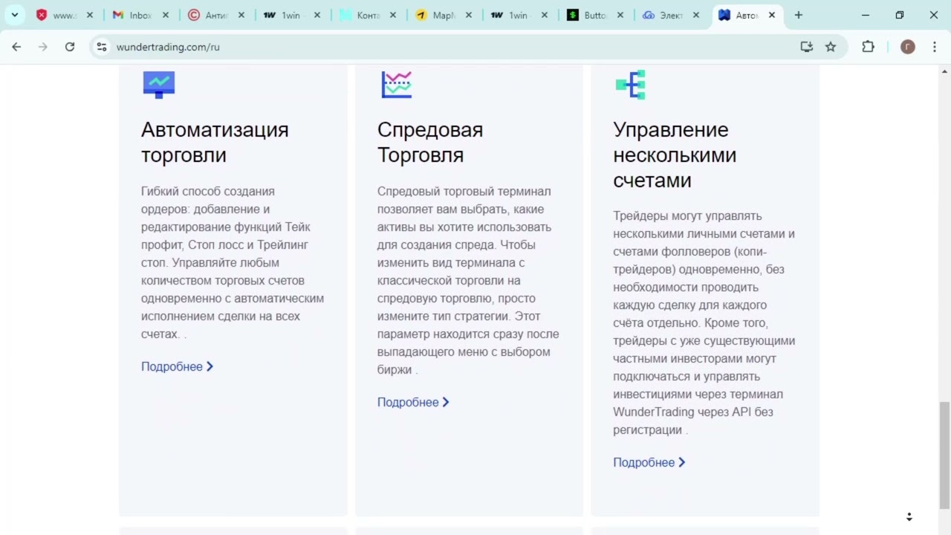Open the Chrome three-dot menu
Image resolution: width=951 pixels, height=535 pixels.
tap(934, 47)
